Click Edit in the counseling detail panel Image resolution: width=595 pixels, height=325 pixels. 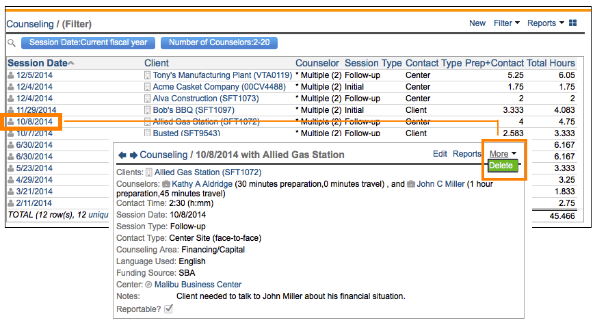click(x=440, y=154)
